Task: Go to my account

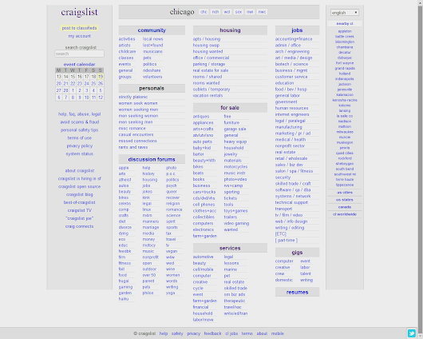Action: click(79, 36)
